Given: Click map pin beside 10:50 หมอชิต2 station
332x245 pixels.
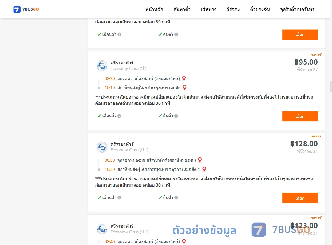Looking at the screenshot, I should click(204, 169).
